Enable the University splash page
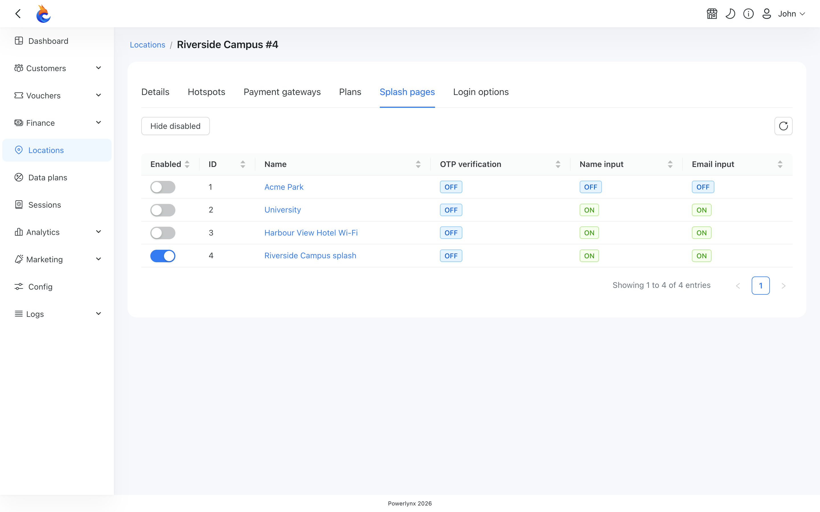 (x=163, y=210)
